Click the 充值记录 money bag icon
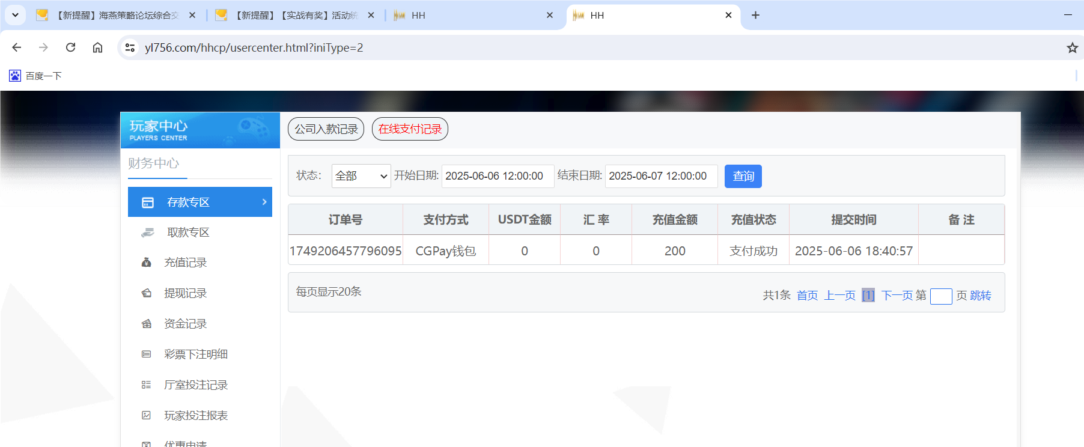1084x447 pixels. tap(146, 263)
